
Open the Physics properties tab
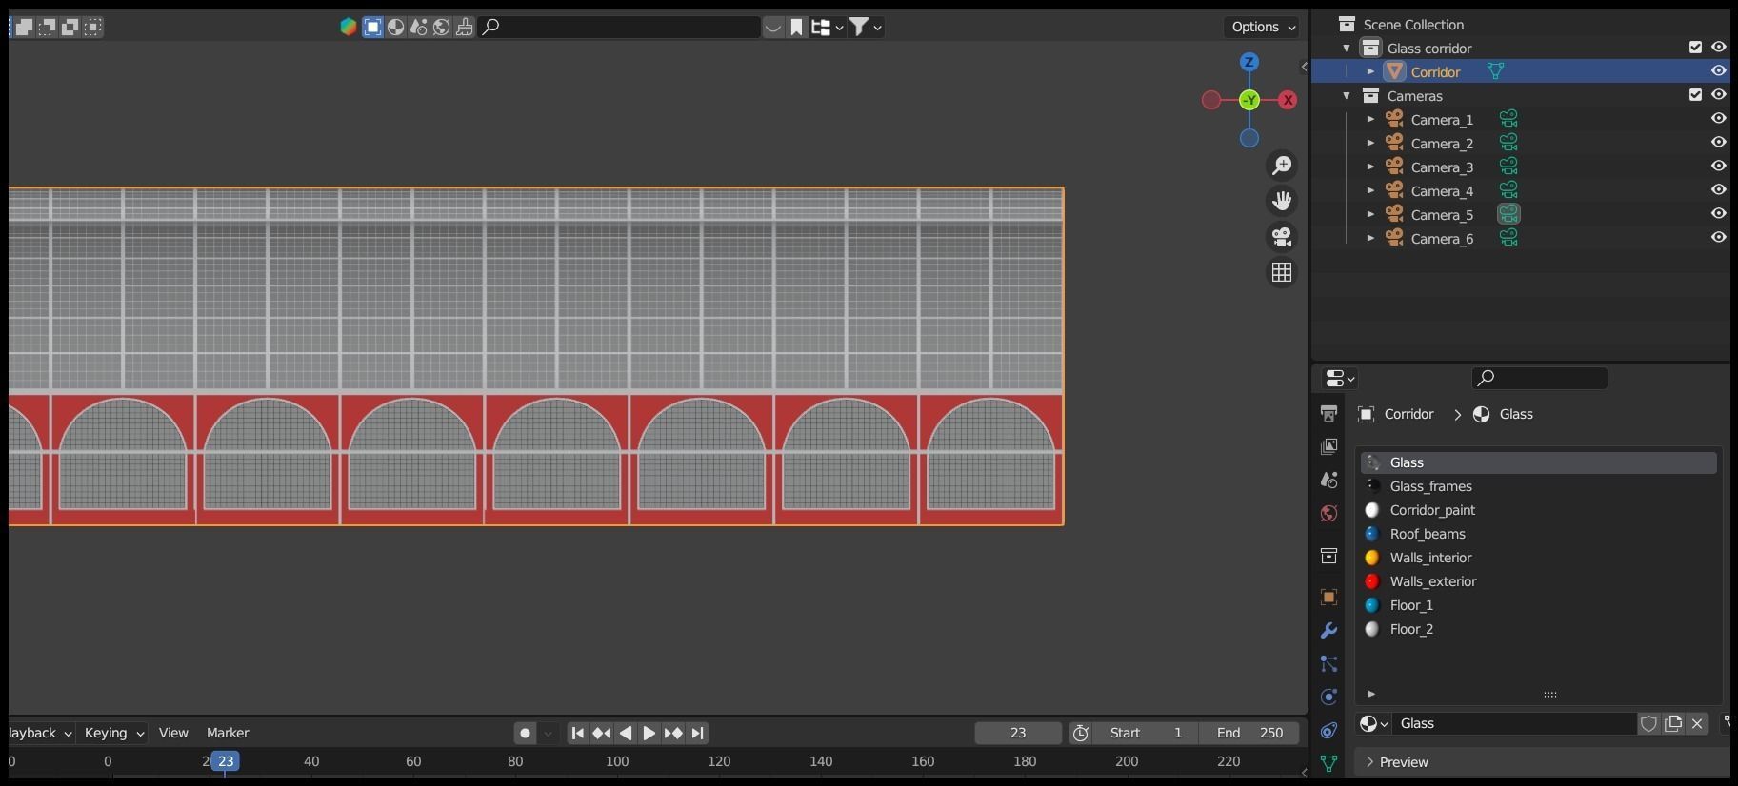pyautogui.click(x=1328, y=698)
